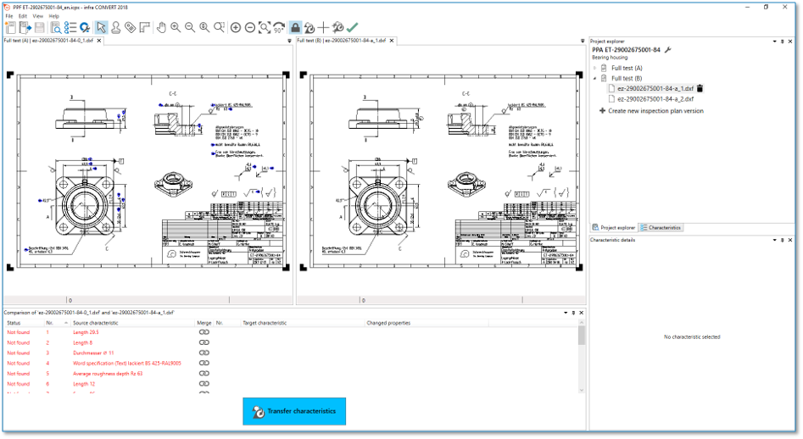Click wrench icon beside PPA ET-29002675001-84

point(667,50)
